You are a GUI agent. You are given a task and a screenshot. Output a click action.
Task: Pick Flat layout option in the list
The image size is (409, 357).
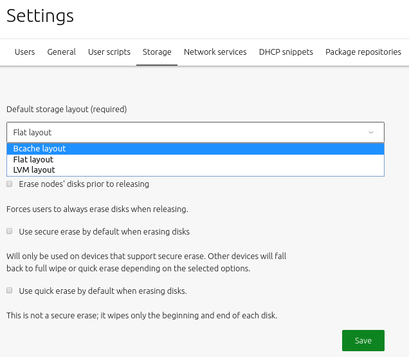(33, 159)
